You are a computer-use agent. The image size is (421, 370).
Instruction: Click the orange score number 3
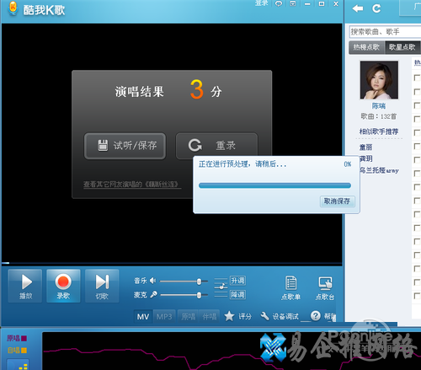click(197, 89)
